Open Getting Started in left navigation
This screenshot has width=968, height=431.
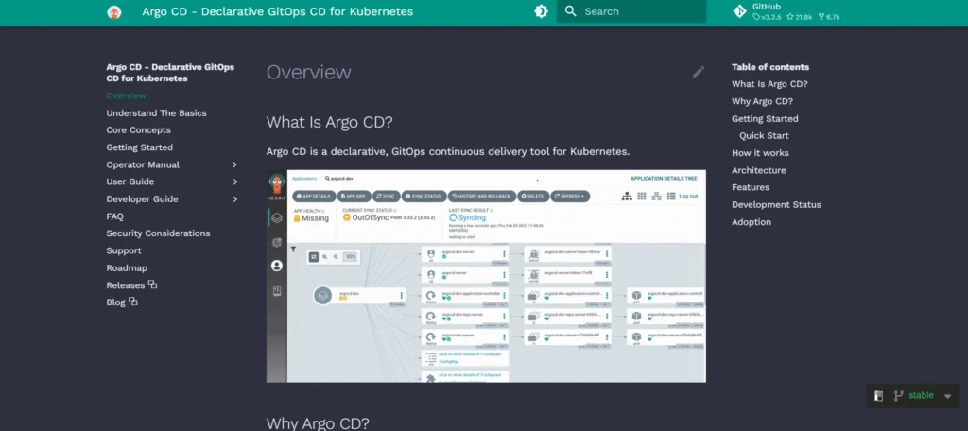(140, 147)
